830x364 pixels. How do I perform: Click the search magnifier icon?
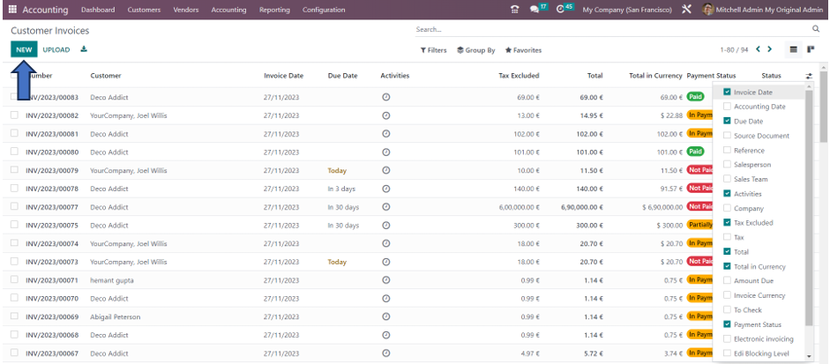pyautogui.click(x=815, y=29)
